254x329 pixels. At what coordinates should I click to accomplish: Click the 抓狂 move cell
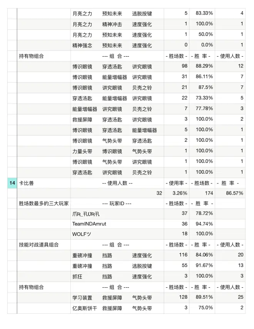[x=77, y=276]
